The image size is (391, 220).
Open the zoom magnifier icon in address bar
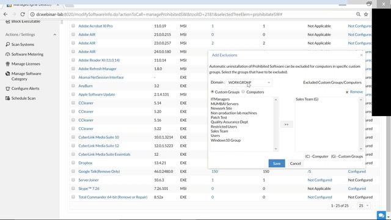pos(358,15)
